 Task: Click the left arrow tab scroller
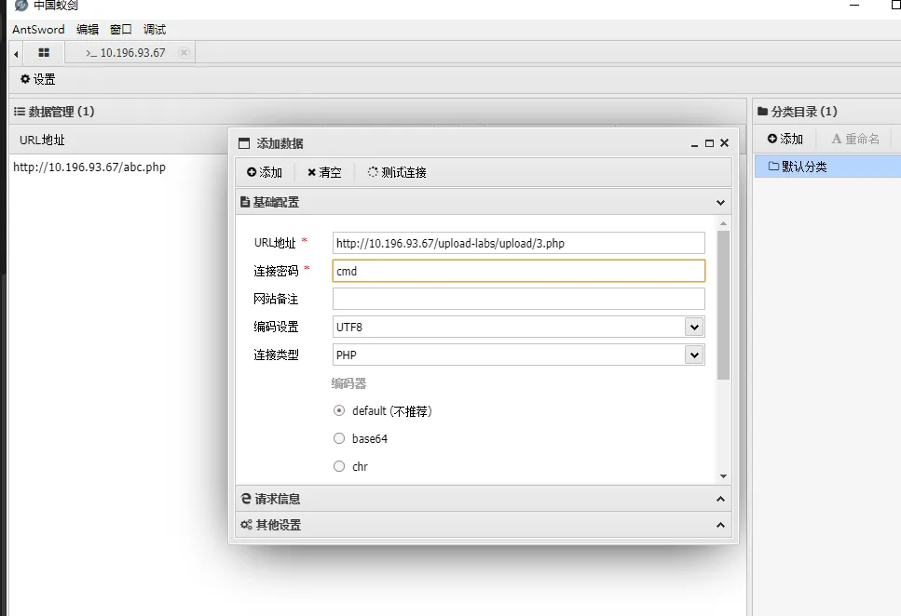pos(16,54)
